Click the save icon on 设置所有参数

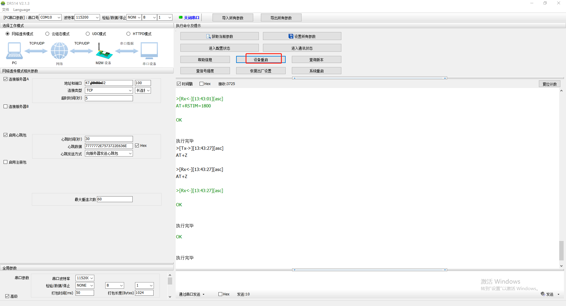tap(291, 36)
